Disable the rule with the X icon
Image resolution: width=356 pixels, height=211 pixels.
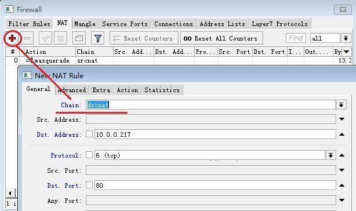coord(61,38)
